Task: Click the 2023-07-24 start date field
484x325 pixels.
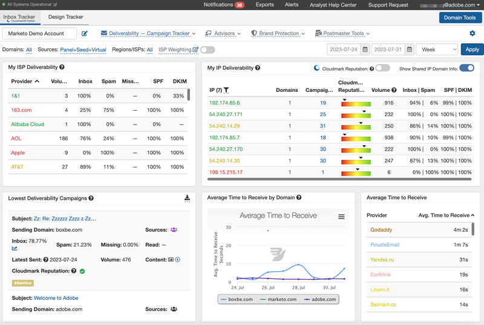Action: (x=344, y=50)
